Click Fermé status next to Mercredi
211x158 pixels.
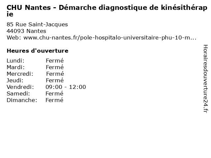[x=55, y=74]
